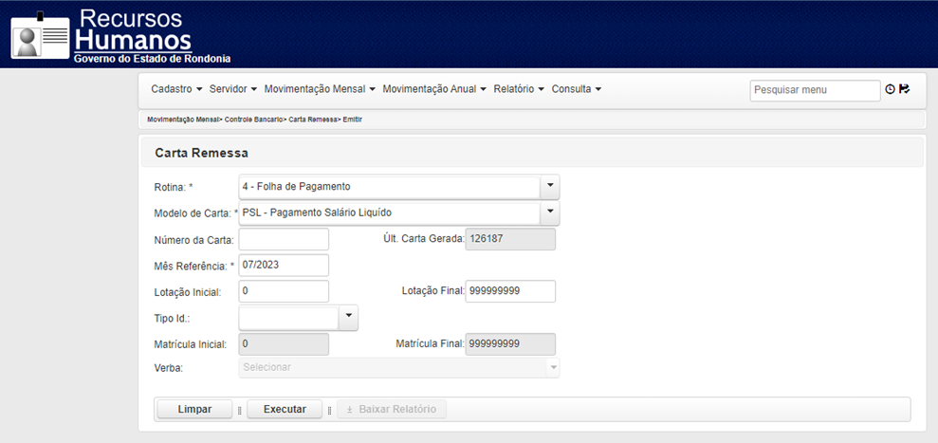Click the Governo do Estado de Rondonia text

(152, 59)
